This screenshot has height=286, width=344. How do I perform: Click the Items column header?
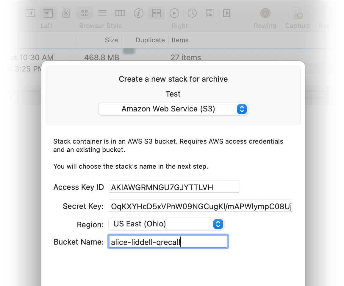coord(180,40)
